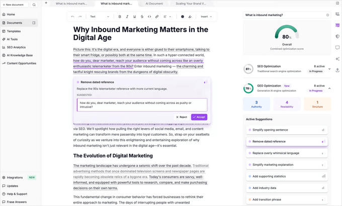Accept the suggested text replacement

(199, 117)
